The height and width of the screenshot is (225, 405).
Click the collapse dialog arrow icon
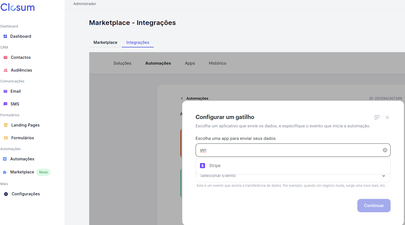[377, 117]
